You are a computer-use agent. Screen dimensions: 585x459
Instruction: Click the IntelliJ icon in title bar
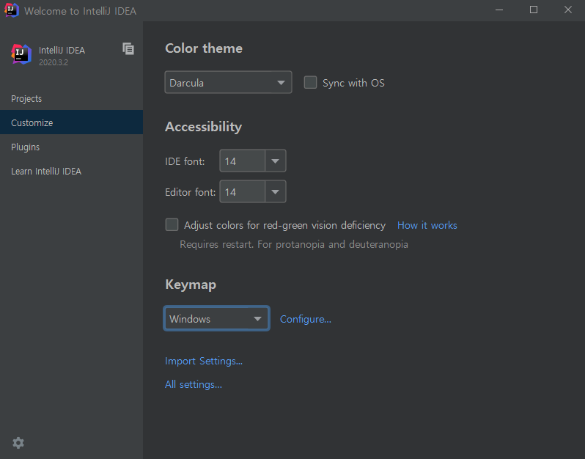11,10
